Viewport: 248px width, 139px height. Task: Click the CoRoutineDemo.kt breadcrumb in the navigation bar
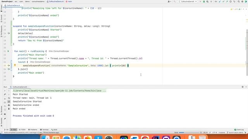point(55,2)
